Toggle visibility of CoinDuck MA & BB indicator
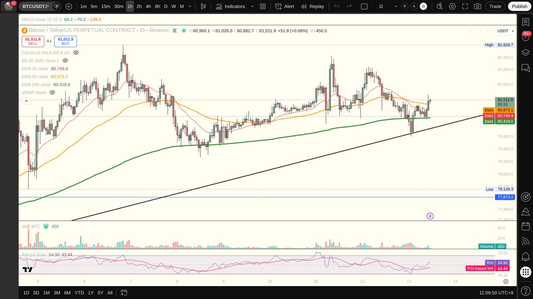 (76, 52)
